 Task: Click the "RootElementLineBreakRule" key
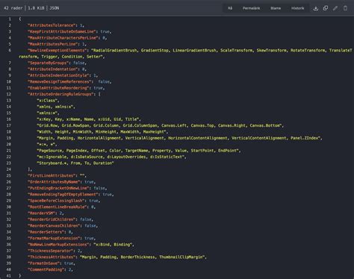[58, 207]
